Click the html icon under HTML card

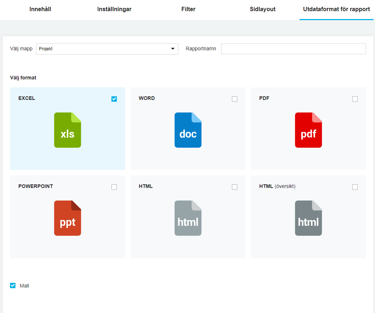tap(188, 218)
